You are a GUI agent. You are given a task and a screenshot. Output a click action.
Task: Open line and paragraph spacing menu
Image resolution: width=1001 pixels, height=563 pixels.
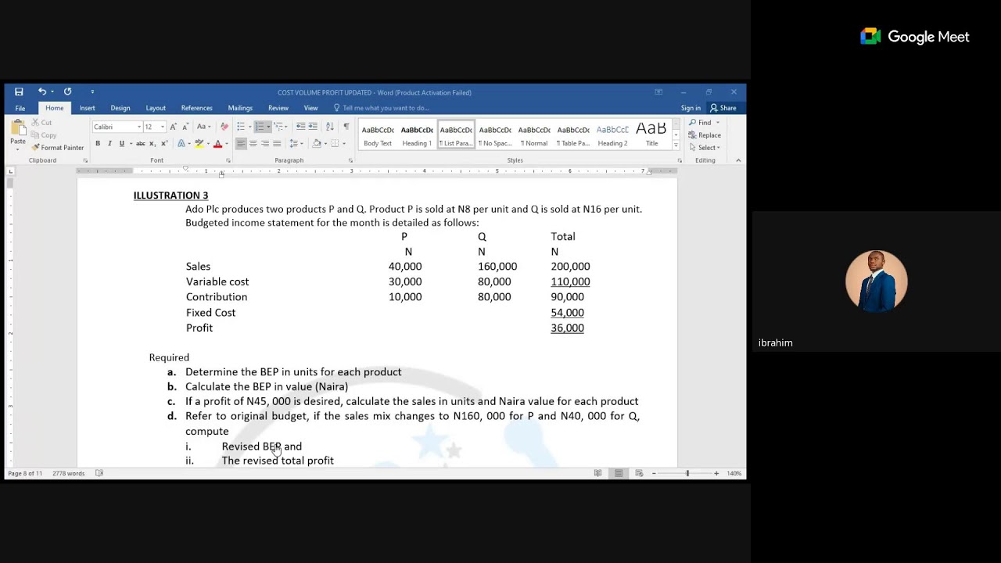click(x=296, y=144)
